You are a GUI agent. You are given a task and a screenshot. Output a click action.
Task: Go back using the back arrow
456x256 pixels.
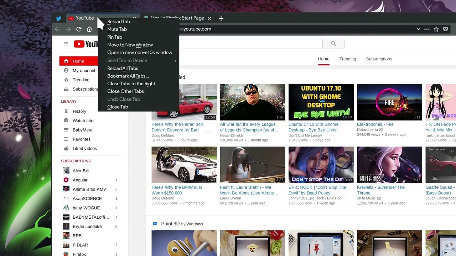click(57, 29)
